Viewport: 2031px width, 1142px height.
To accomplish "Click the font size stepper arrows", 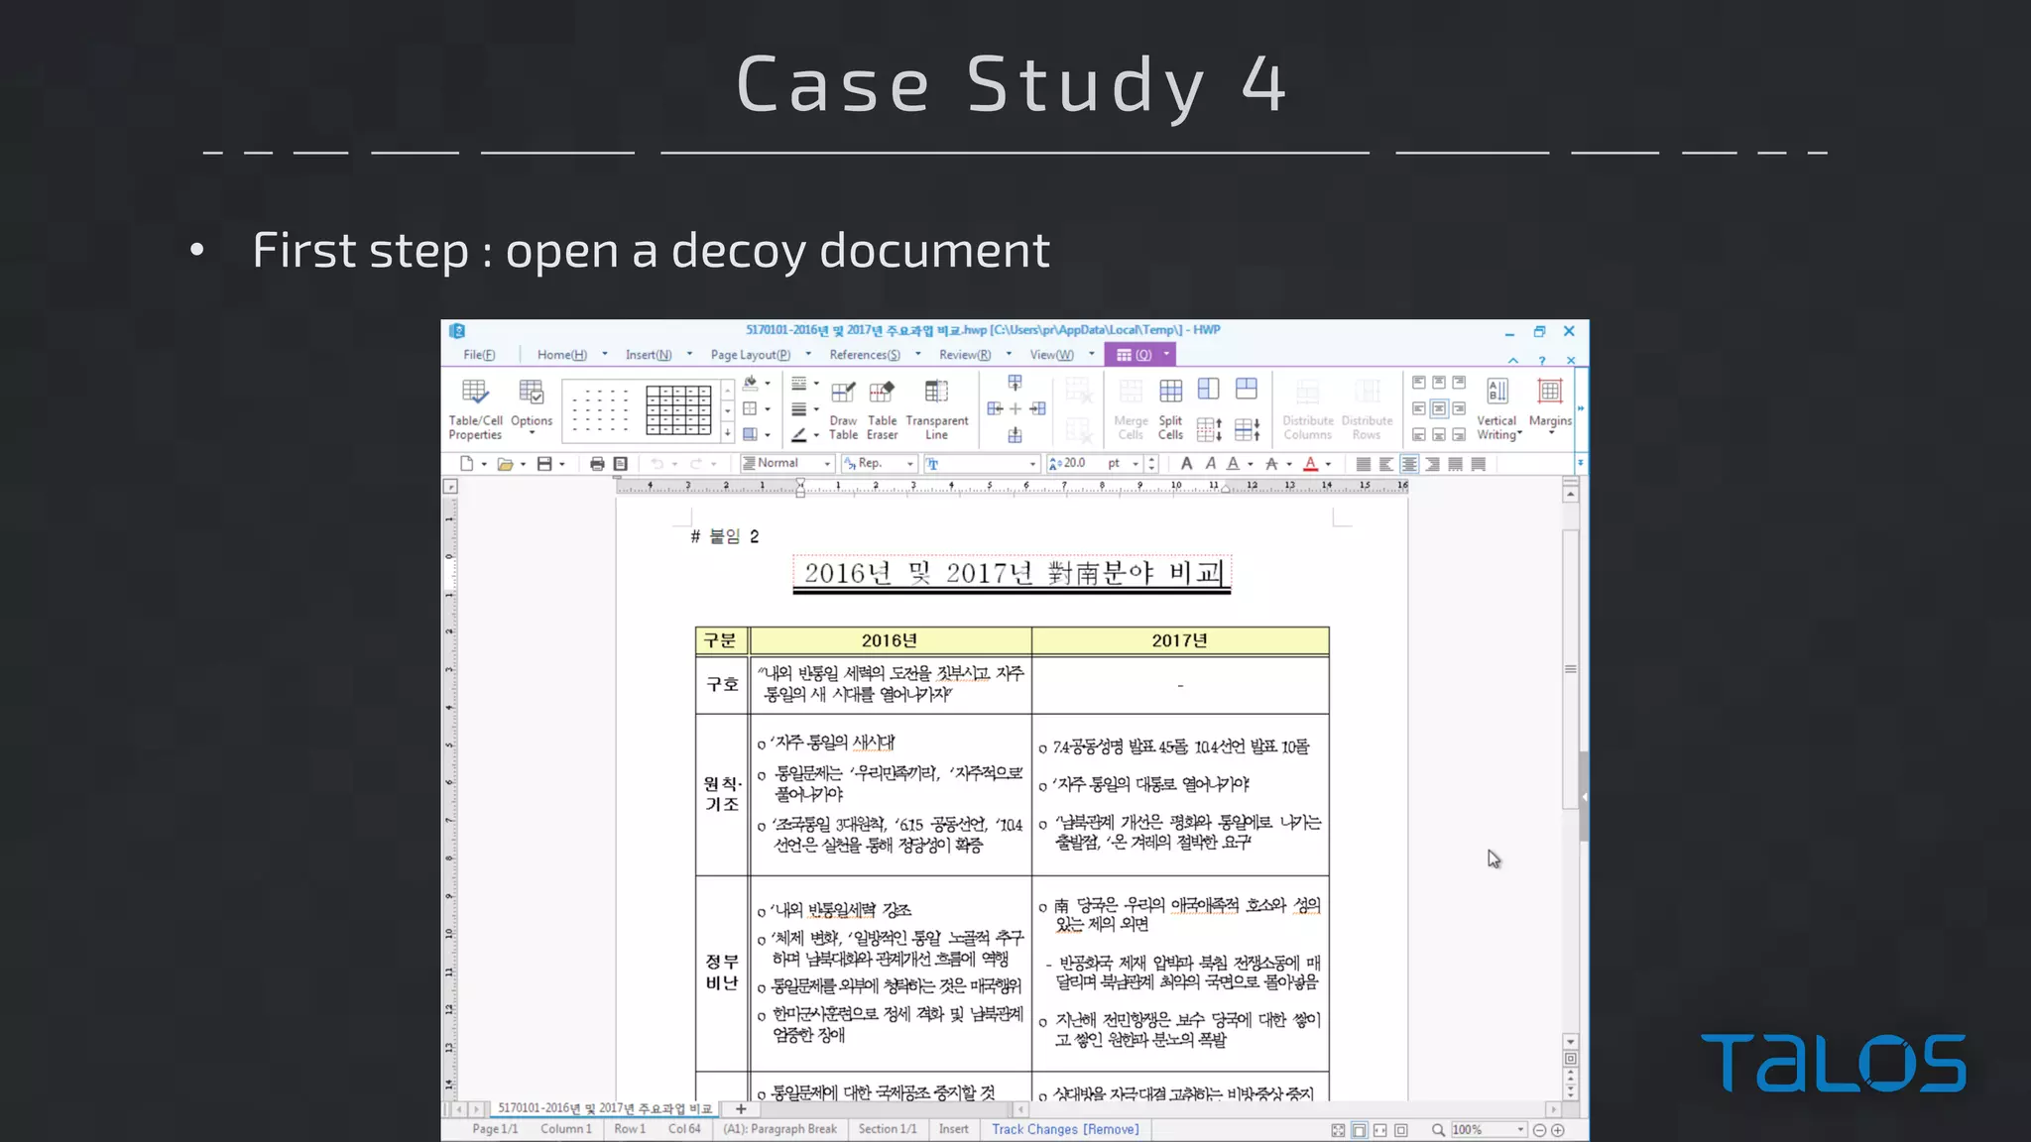I will 1151,463.
